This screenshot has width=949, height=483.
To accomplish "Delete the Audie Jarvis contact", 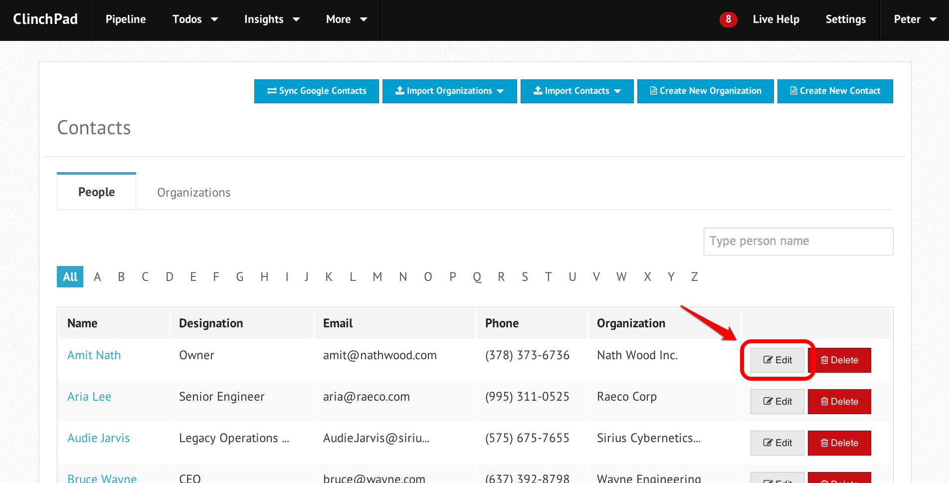I will pos(839,443).
